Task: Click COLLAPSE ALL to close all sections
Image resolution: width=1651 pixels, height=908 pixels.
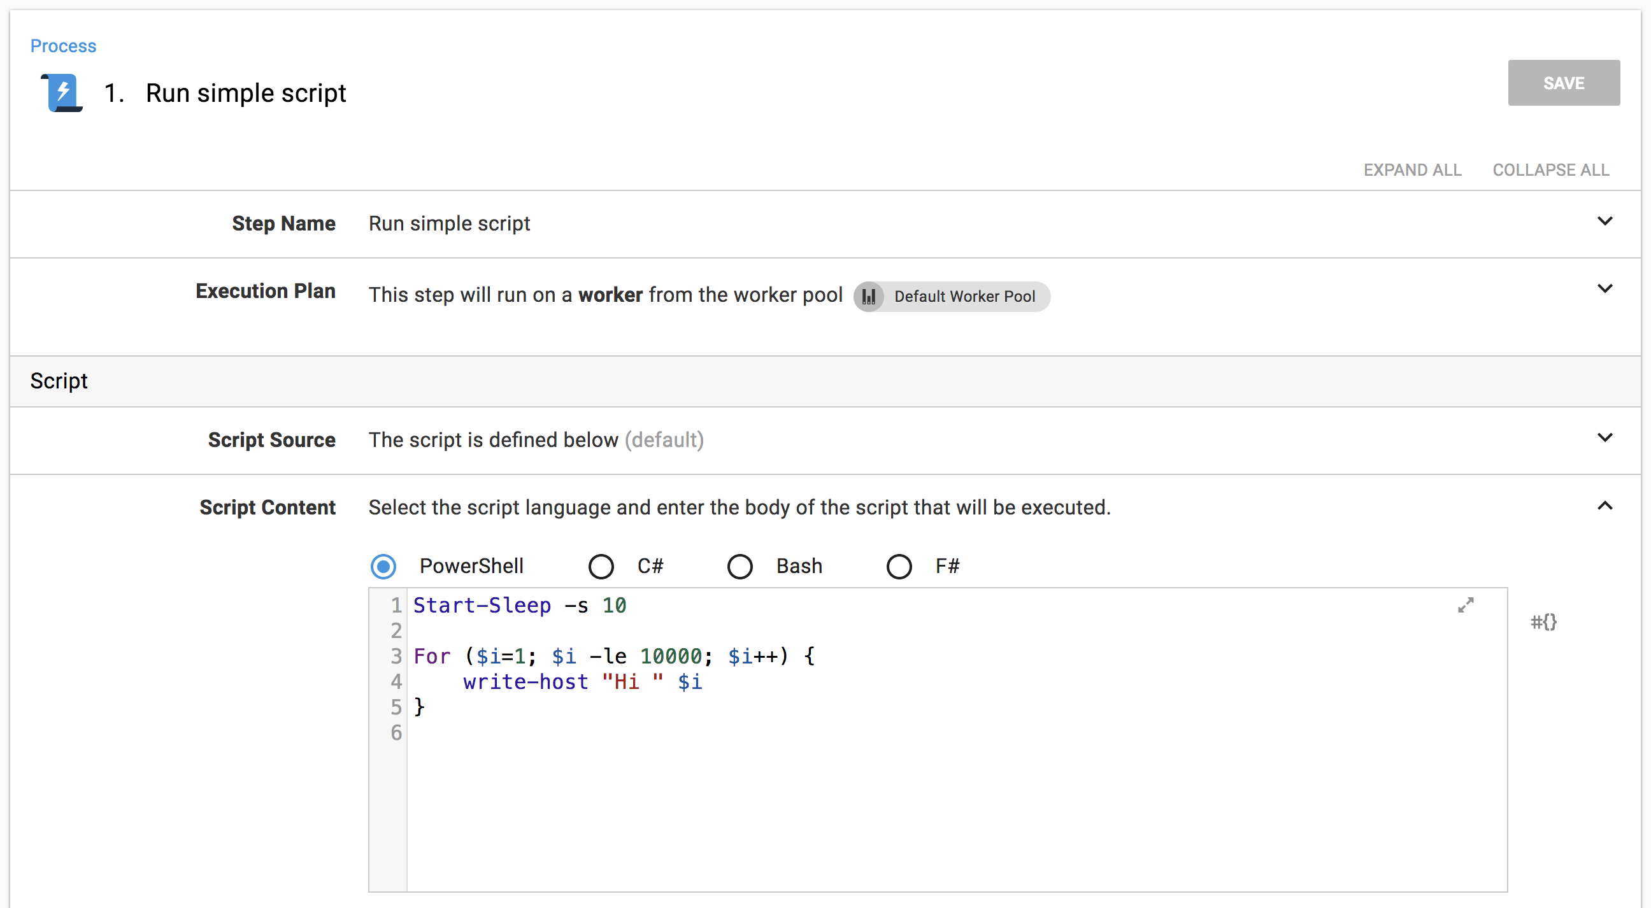Action: pos(1551,170)
